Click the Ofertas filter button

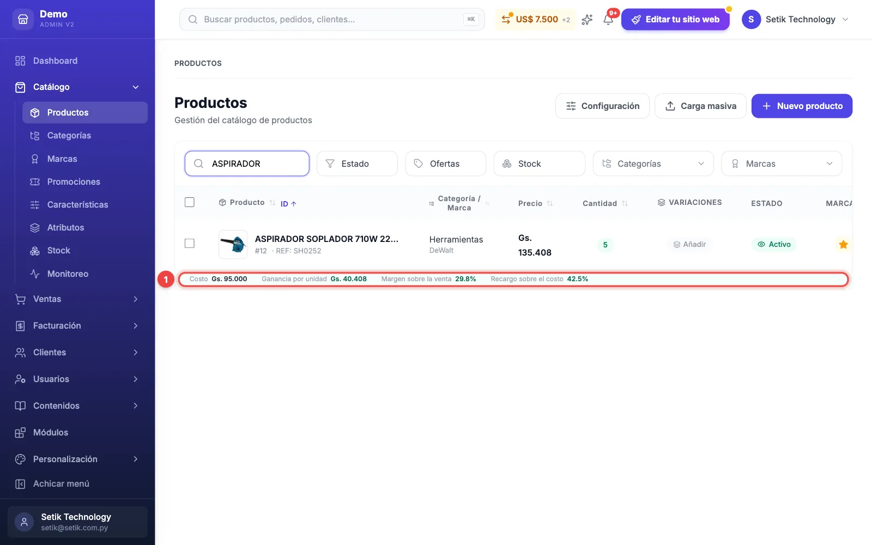tap(445, 163)
